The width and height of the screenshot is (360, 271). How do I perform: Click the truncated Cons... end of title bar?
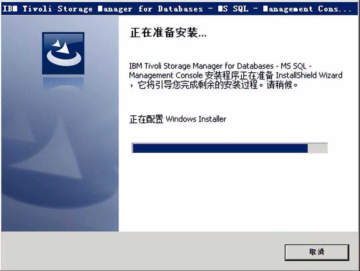335,9
